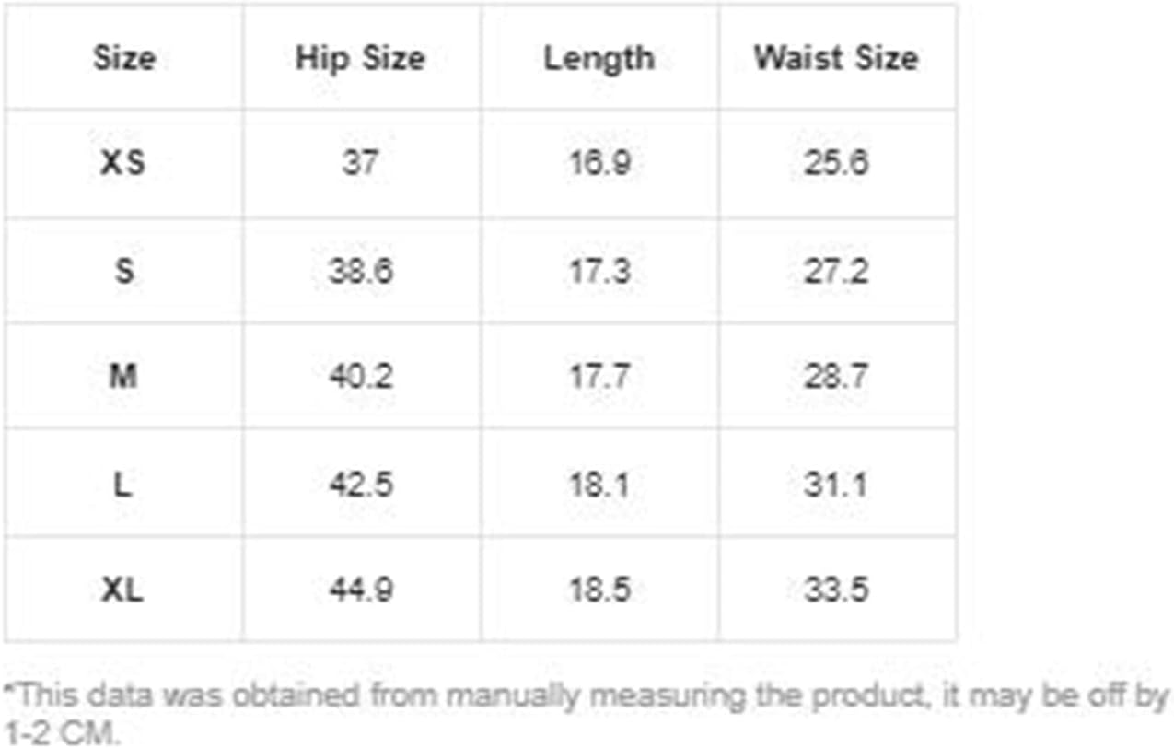Click the Size column header
The width and height of the screenshot is (1174, 748).
point(123,58)
